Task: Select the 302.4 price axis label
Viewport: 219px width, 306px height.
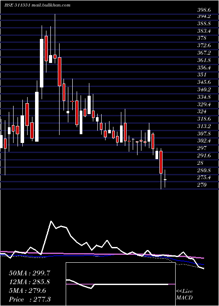Action: coord(204,141)
